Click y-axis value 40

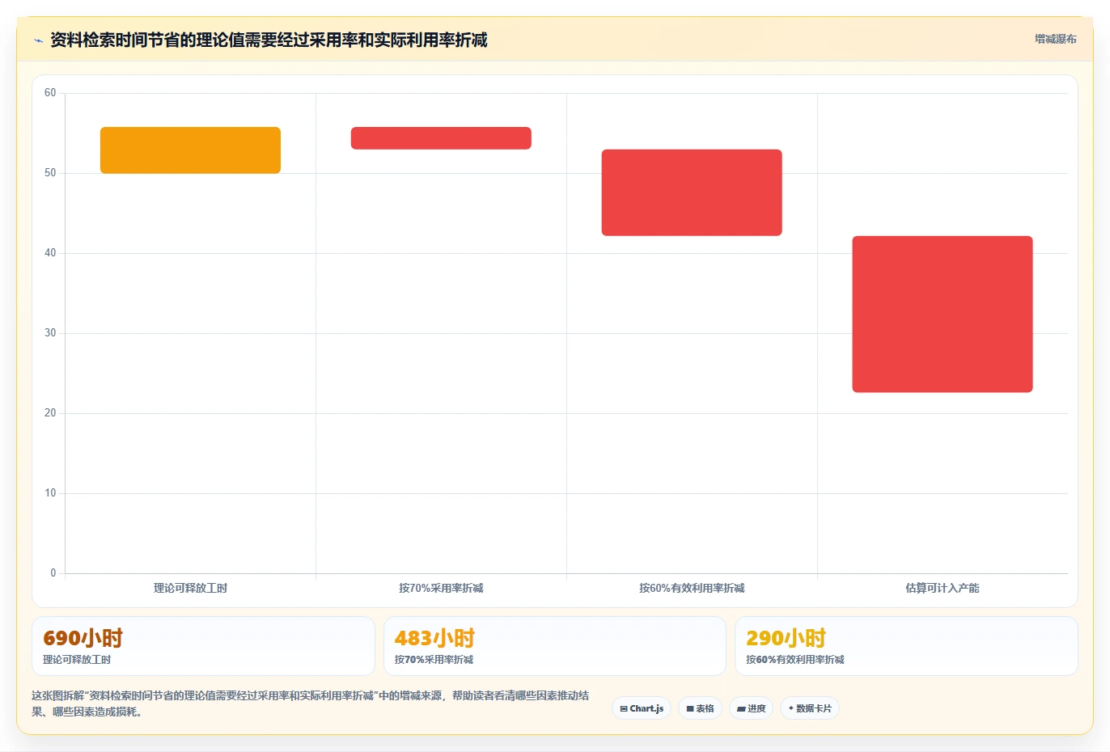(50, 253)
